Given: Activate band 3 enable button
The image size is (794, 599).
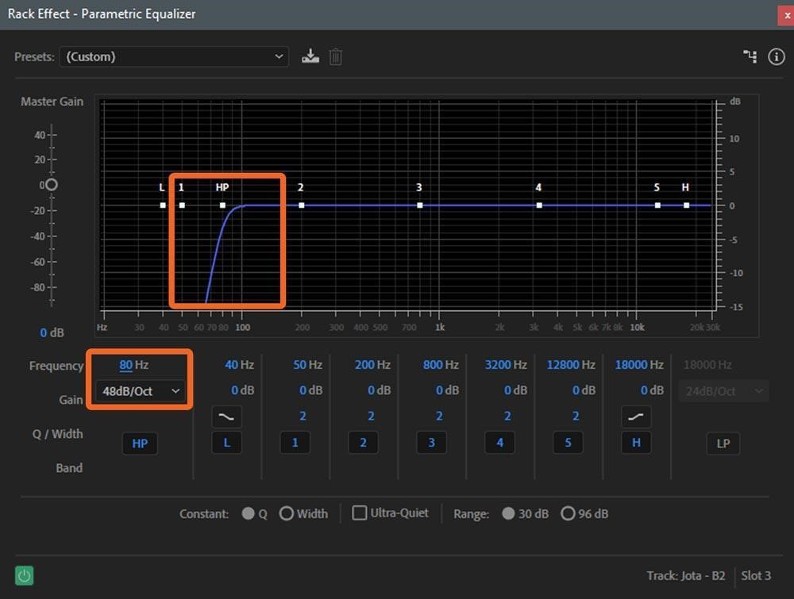Looking at the screenshot, I should tap(431, 442).
